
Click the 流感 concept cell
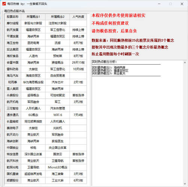[x=57, y=43]
